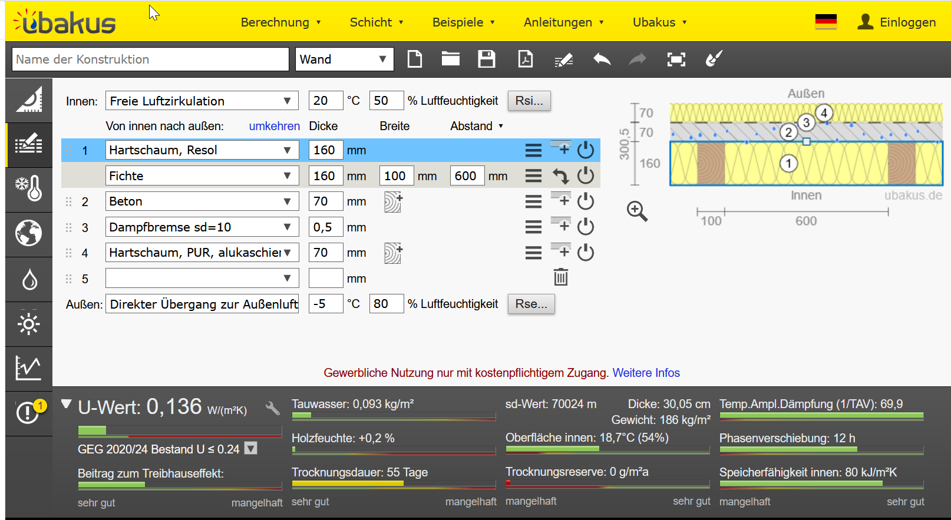This screenshot has width=951, height=520.
Task: Toggle off Hartschaum, Resol layer power icon
Action: pos(585,150)
